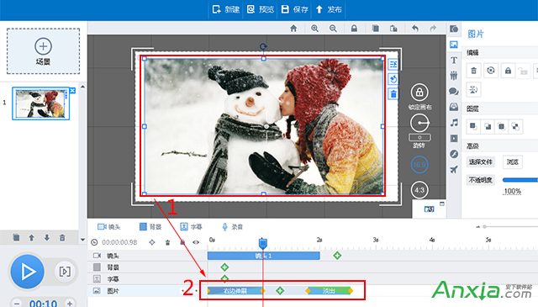Select the 右边伸展 entrance animation bar
Screen dimensions: 538x307
(235, 291)
